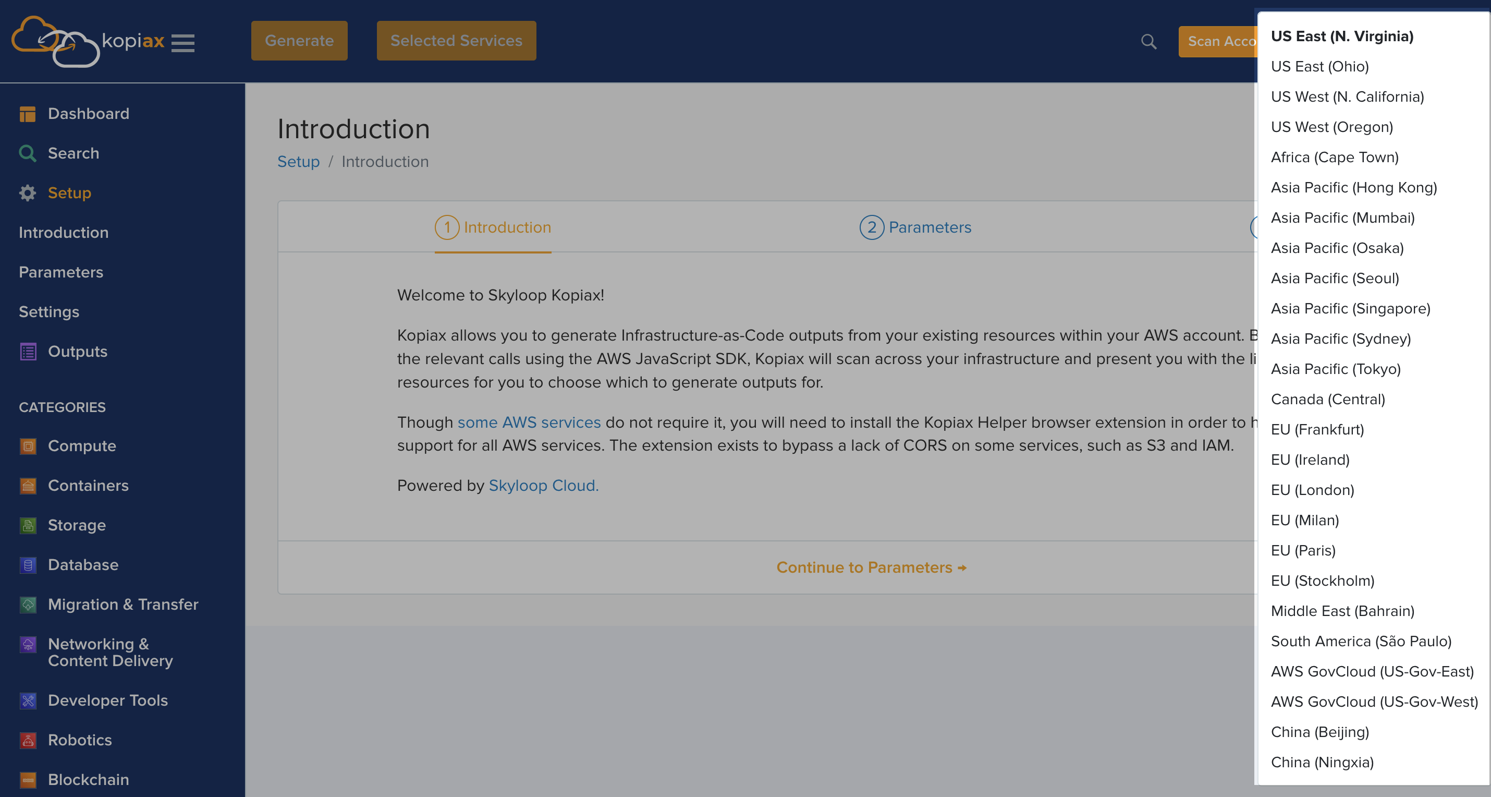Viewport: 1491px width, 797px height.
Task: Choose China (Ningxia) region entry
Action: click(x=1322, y=762)
